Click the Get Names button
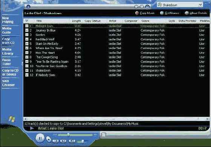Screen dimensions: 211x147 (x=170, y=13)
